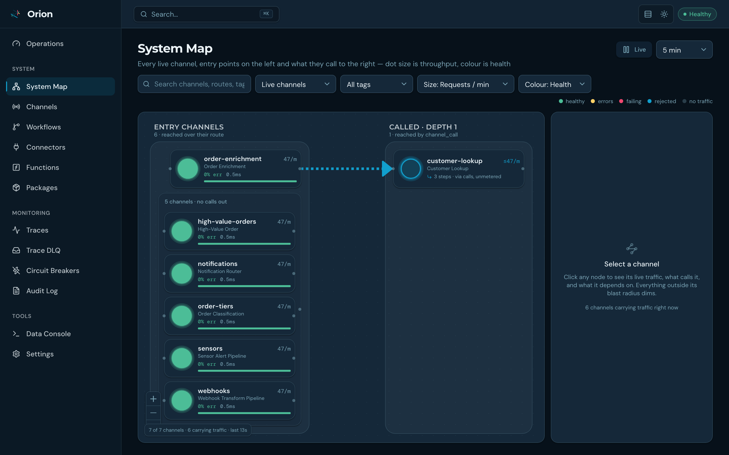Click the Workflows branch icon
The image size is (729, 455).
16,127
